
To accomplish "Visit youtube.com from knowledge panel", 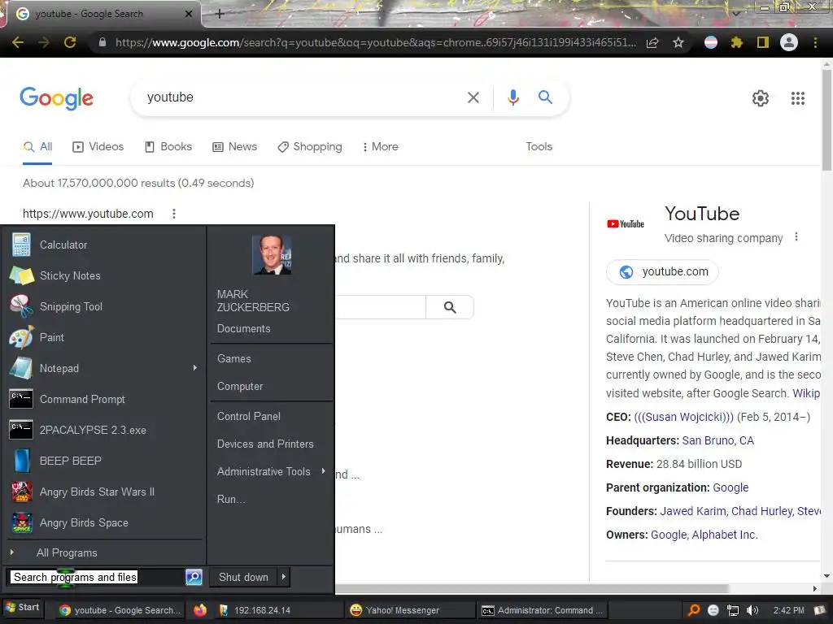I will pos(662,271).
